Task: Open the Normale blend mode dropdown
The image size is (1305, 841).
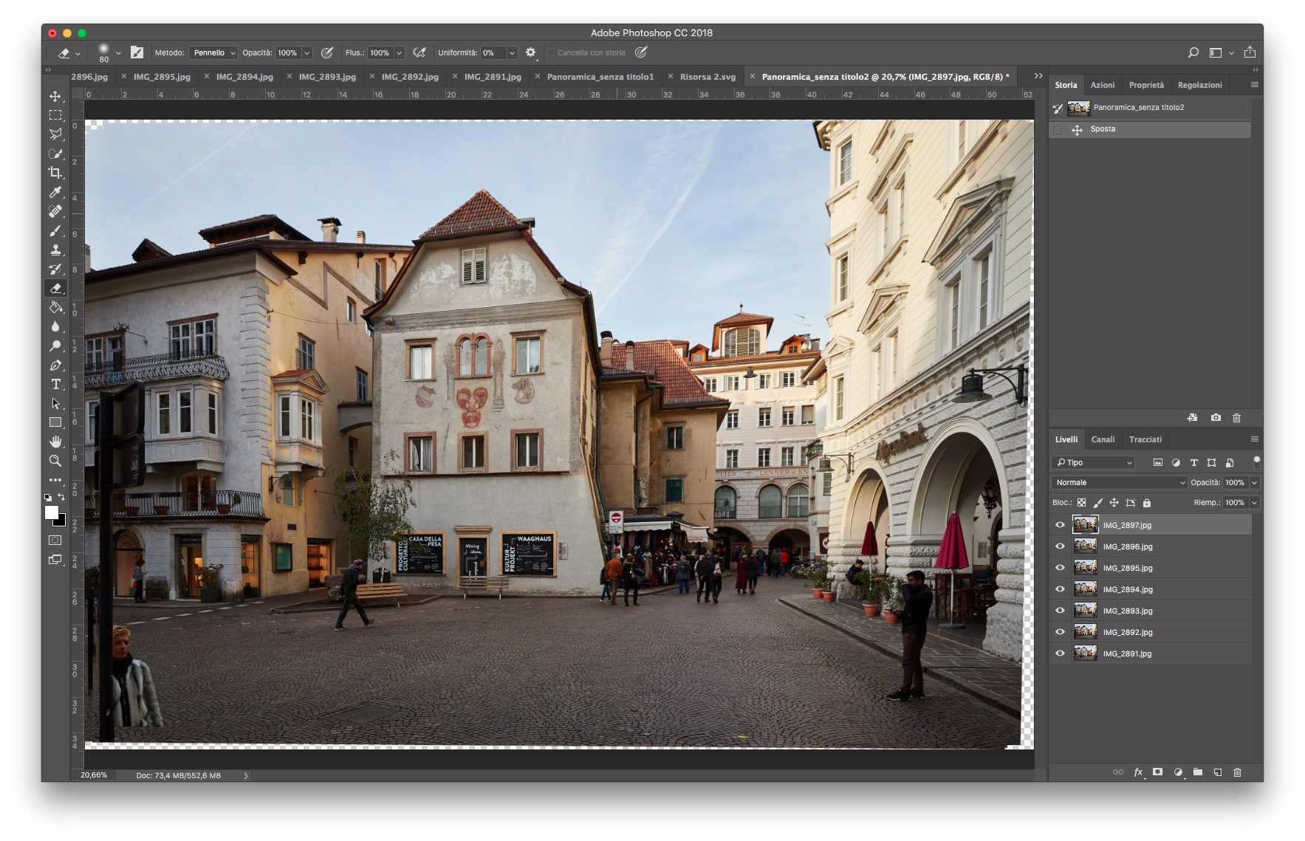Action: (1119, 482)
